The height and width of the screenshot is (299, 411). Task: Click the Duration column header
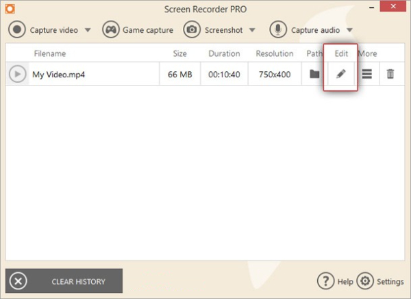[x=224, y=53]
